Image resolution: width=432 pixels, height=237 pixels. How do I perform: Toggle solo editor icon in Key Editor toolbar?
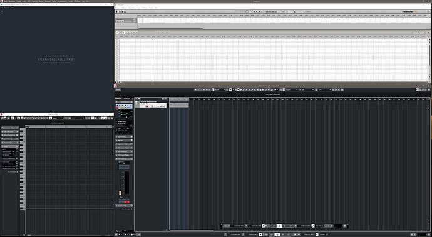pyautogui.click(x=5, y=118)
